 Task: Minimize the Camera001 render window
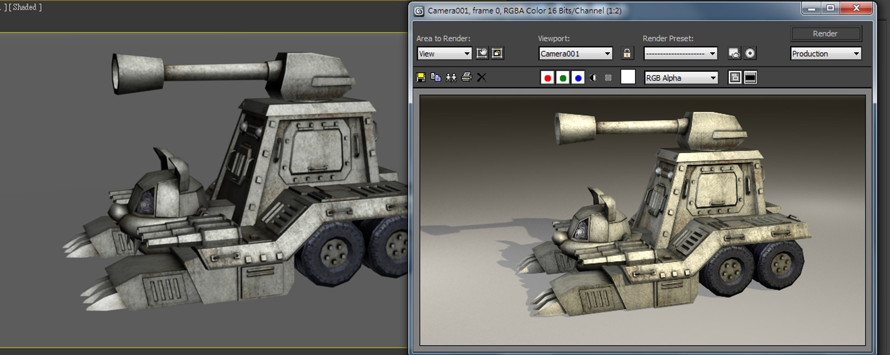[x=811, y=8]
